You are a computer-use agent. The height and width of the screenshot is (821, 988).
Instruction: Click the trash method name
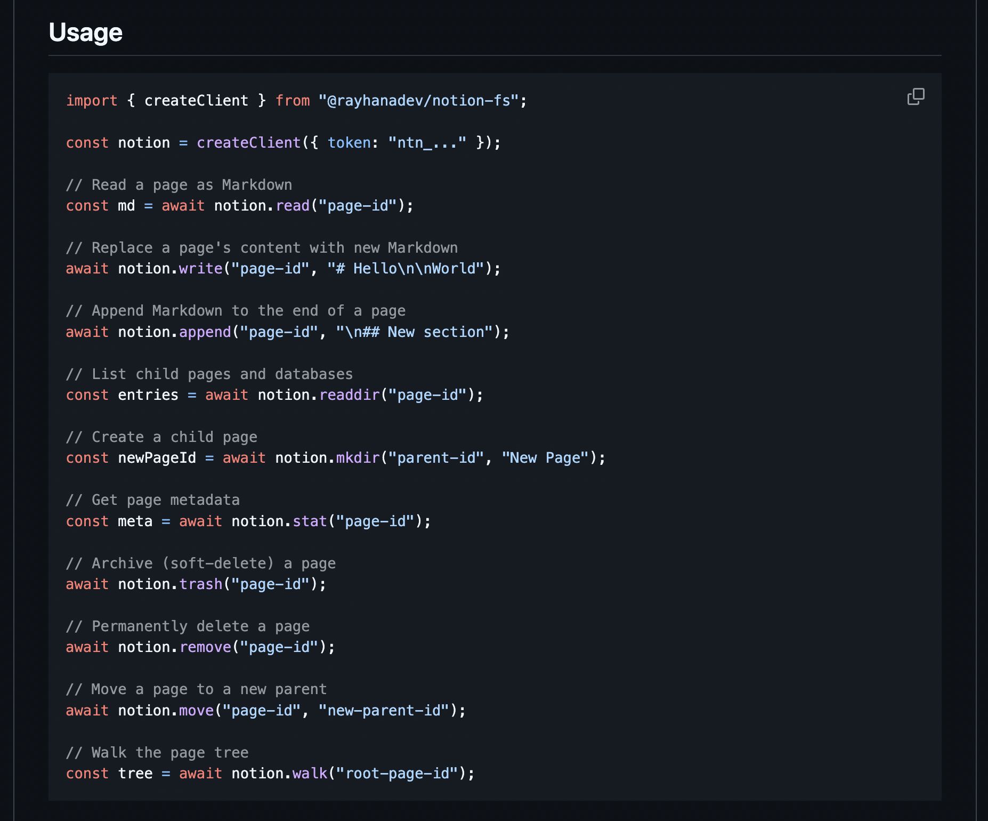pyautogui.click(x=200, y=584)
